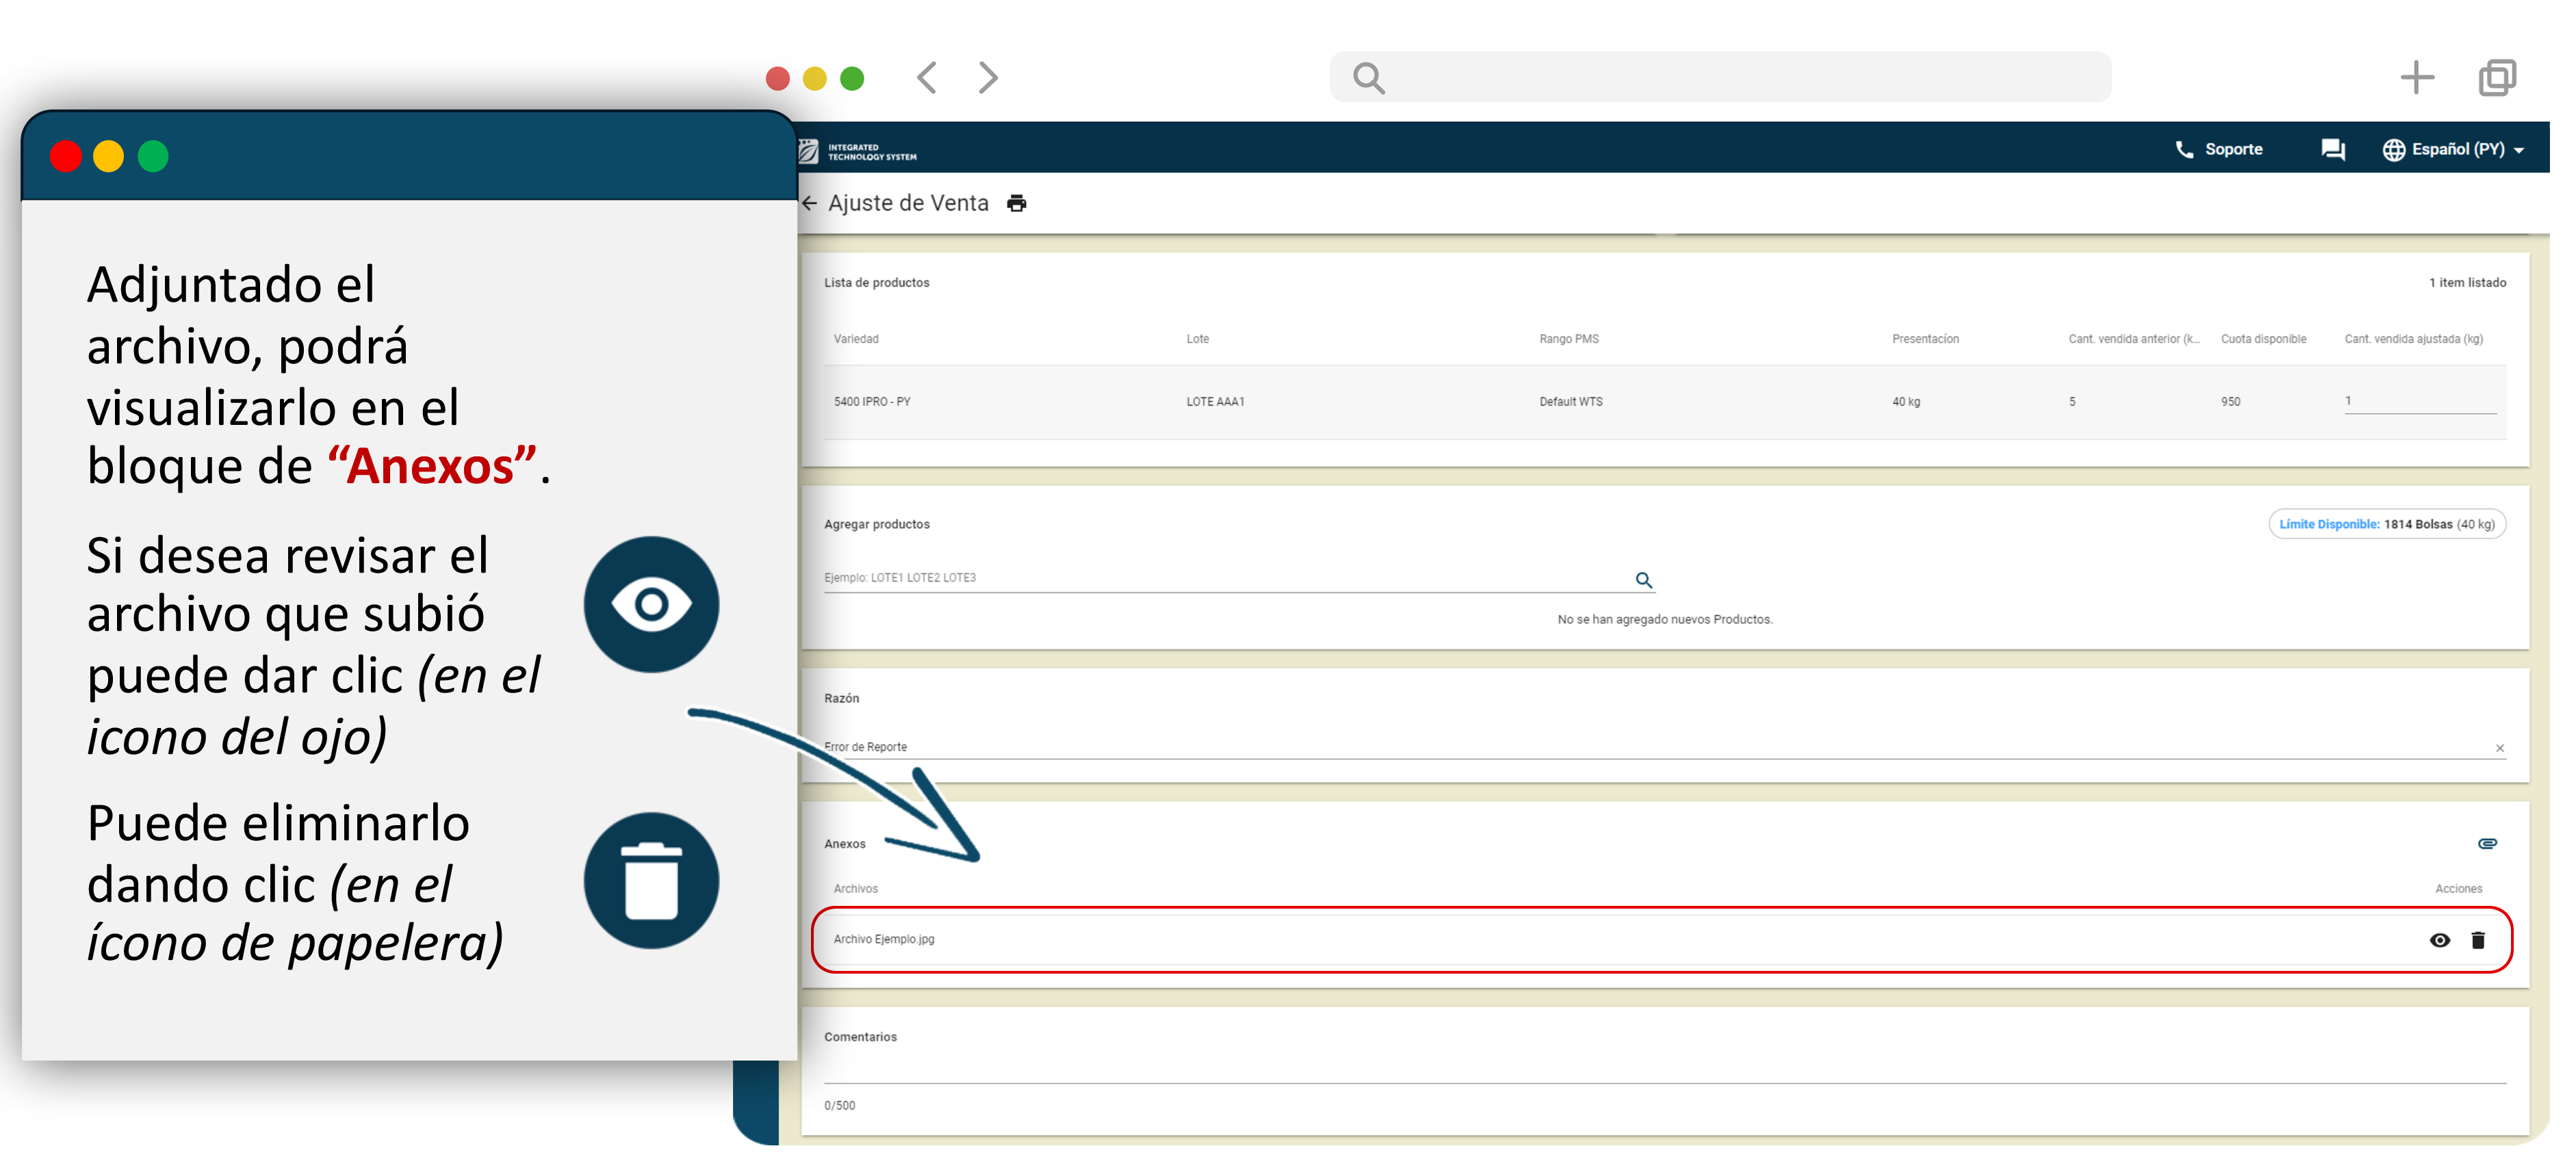
Task: Click the duplicate tabs overview icon
Action: pyautogui.click(x=2496, y=77)
